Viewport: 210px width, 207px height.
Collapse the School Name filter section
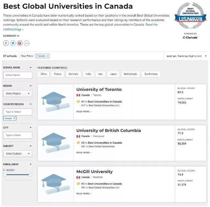(31, 68)
